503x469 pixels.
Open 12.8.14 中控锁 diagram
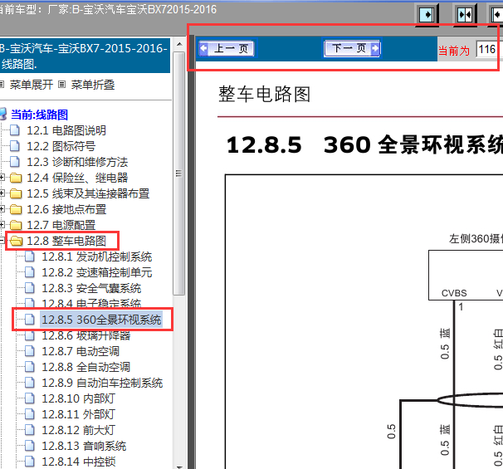coord(79,462)
